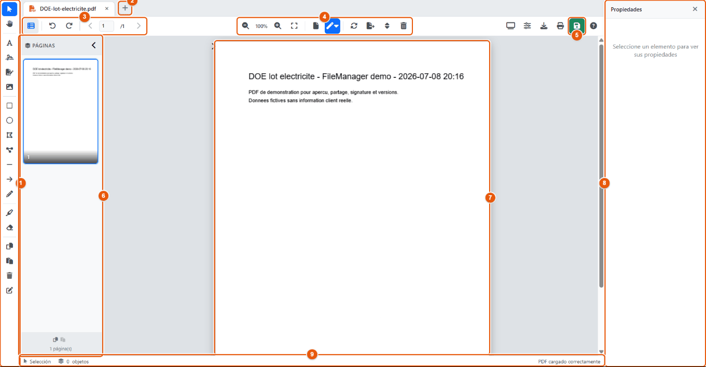Pick the arrow drawing tool
Viewport: 706px width, 367px height.
click(x=9, y=179)
